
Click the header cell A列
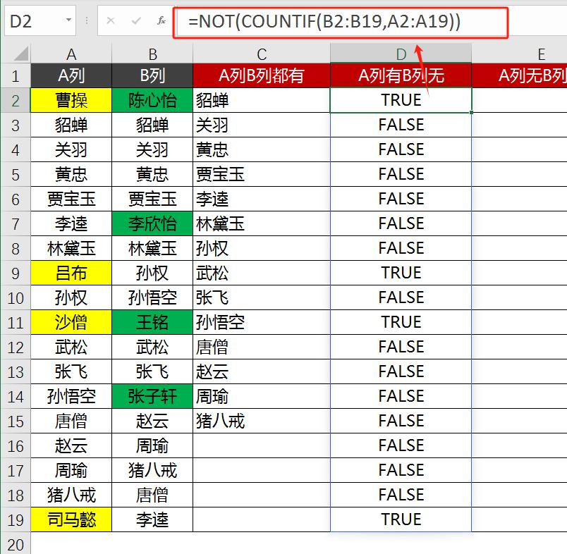pos(71,75)
